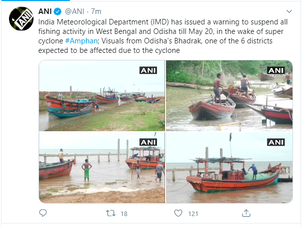Open top-right photo of men on boats
Image resolution: width=303 pixels, height=227 pixels.
(229, 96)
